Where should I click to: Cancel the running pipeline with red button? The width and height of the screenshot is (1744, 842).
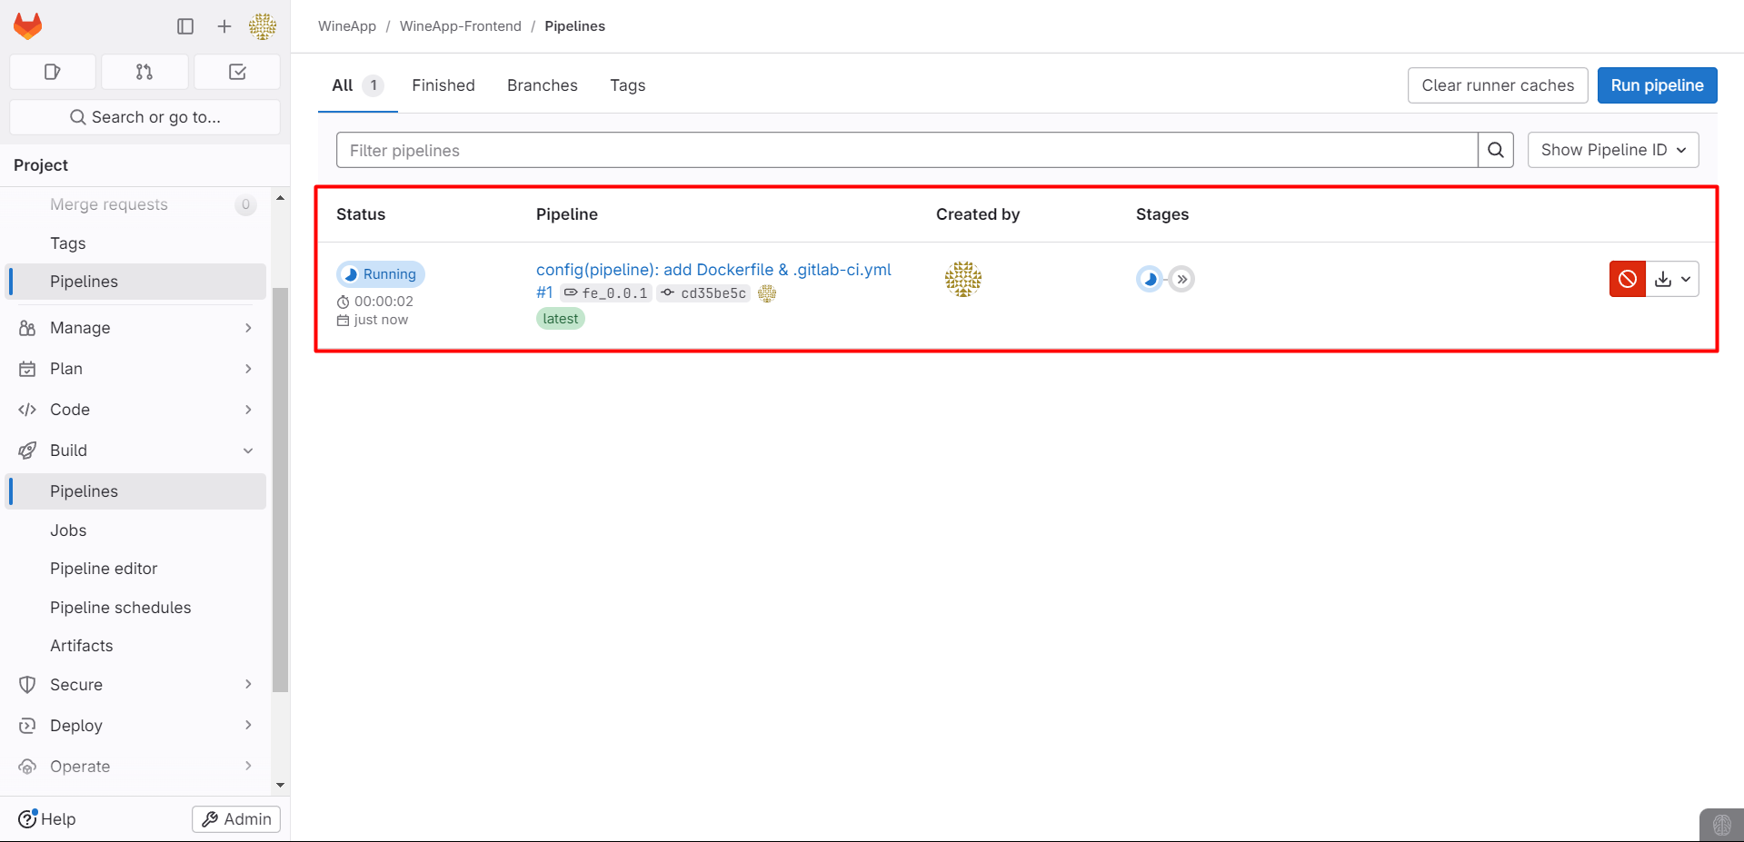tap(1627, 279)
